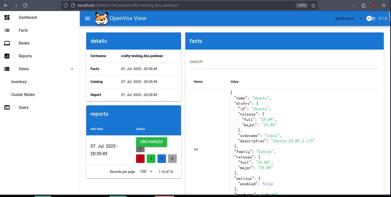Select Cluster Nodes in the sidebar
Image resolution: width=391 pixels, height=197 pixels.
(x=23, y=94)
